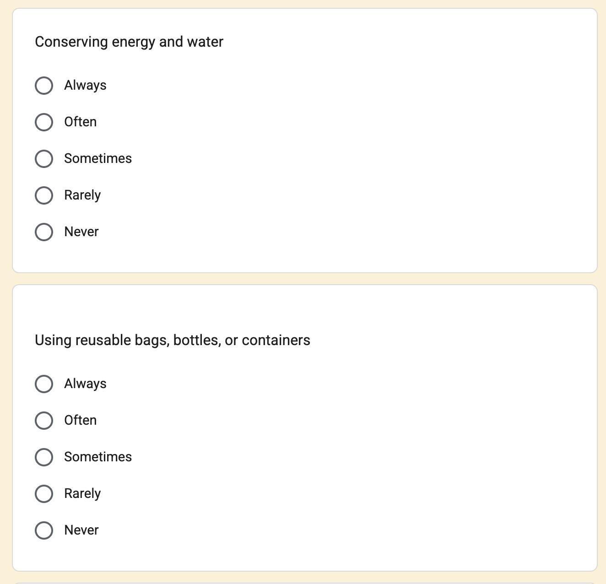This screenshot has height=584, width=606.
Task: Pick Sometimes for conserving energy and water
Action: point(44,159)
